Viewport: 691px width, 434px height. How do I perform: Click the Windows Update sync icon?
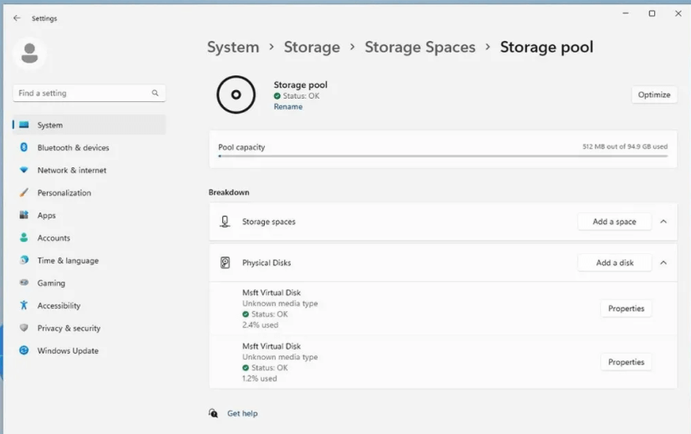pyautogui.click(x=23, y=350)
